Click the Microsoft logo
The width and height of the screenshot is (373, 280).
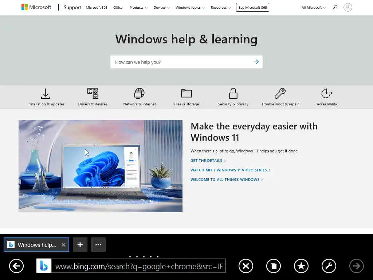pyautogui.click(x=36, y=7)
